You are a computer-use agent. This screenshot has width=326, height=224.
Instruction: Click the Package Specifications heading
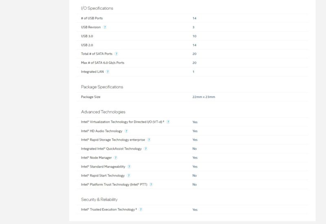[102, 87]
